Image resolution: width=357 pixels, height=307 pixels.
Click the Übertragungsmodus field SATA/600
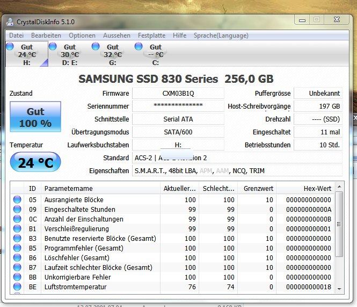178,132
